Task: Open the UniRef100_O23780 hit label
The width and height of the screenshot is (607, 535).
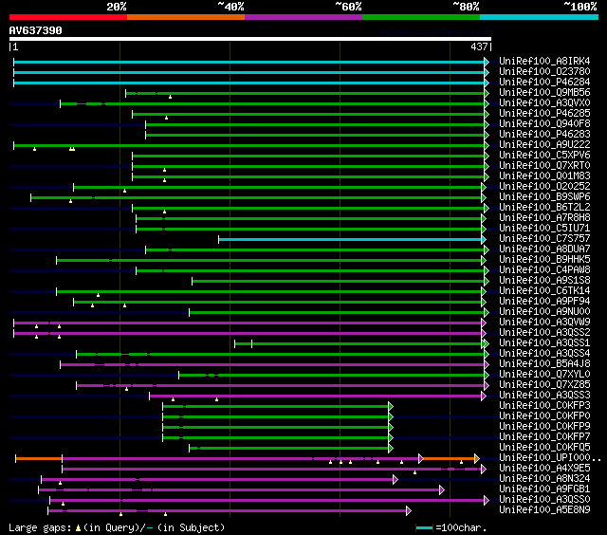Action: click(544, 72)
